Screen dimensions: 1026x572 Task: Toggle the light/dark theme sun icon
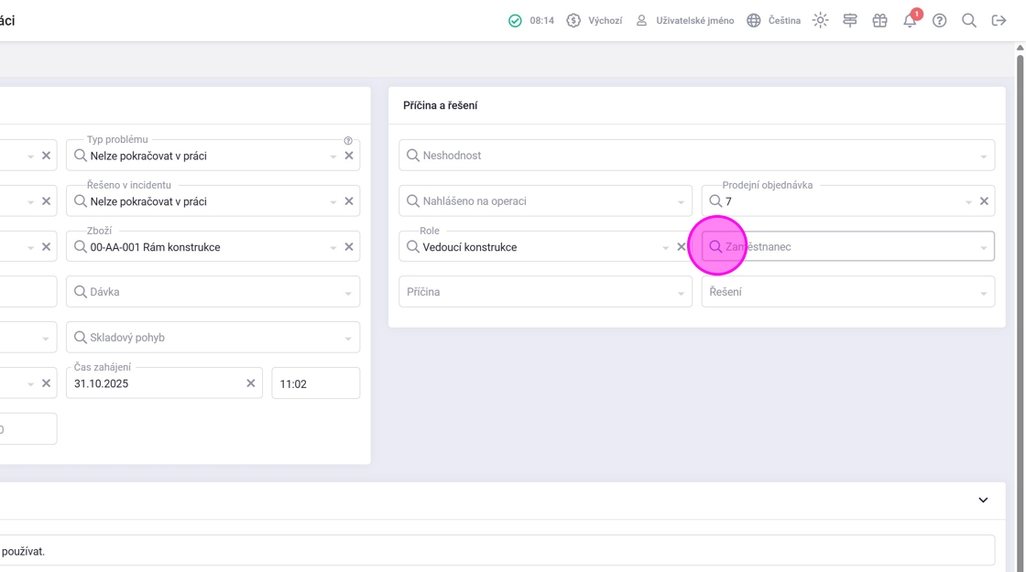click(x=820, y=20)
